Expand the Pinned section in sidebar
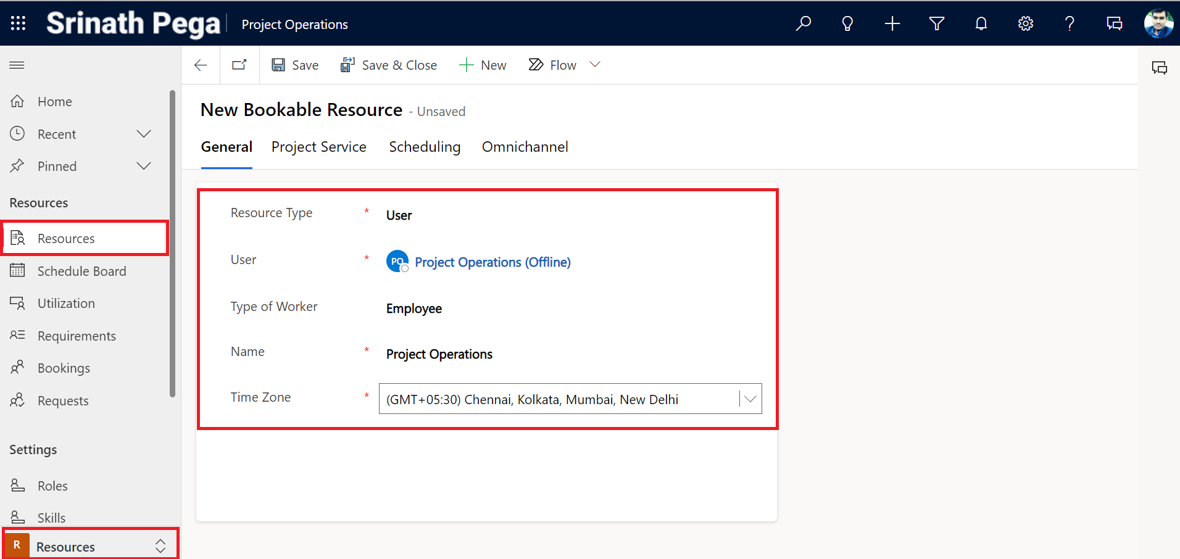Viewport: 1180px width, 559px height. (144, 166)
